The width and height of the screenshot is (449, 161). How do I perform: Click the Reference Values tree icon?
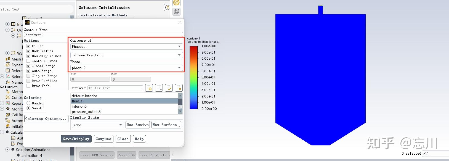(8, 70)
